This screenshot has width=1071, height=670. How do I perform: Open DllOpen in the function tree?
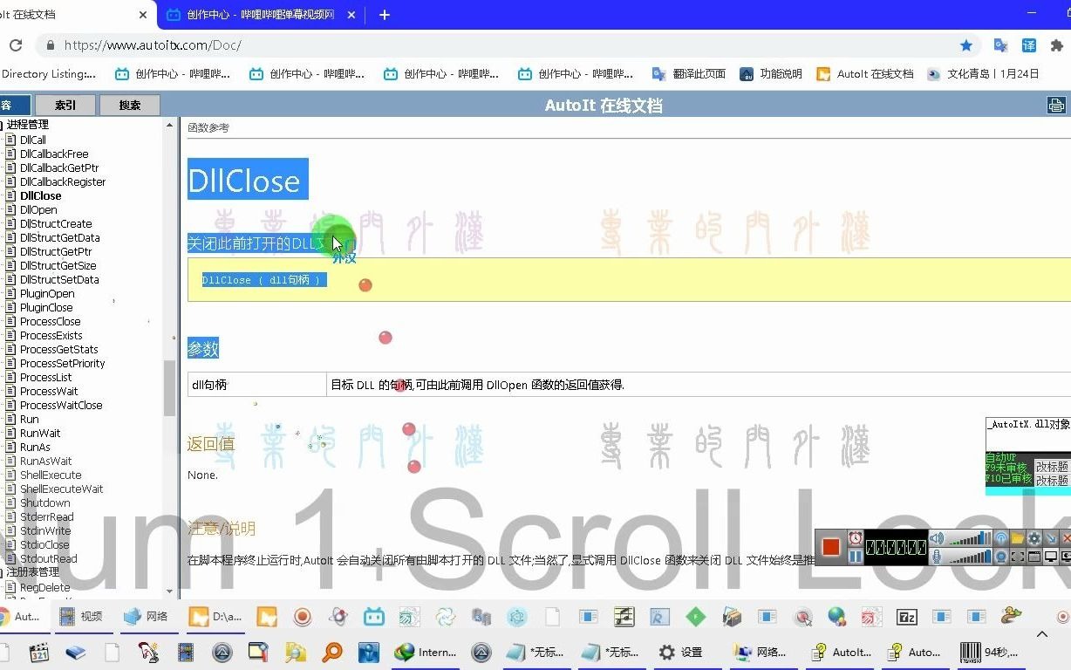(38, 209)
